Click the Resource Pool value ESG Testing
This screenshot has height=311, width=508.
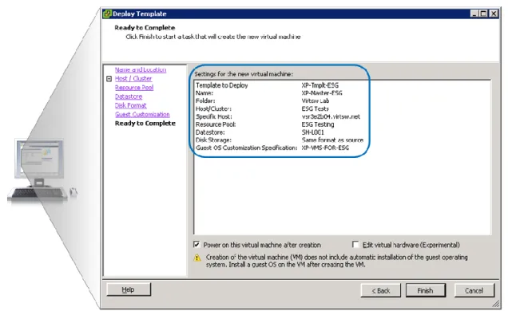318,124
